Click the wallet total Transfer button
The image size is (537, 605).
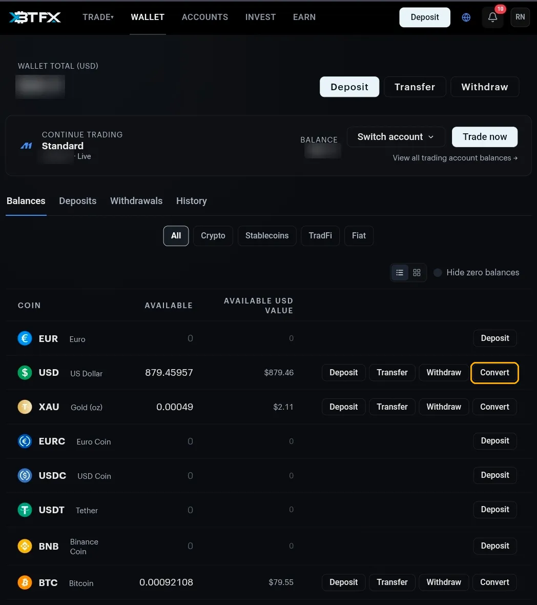(415, 87)
